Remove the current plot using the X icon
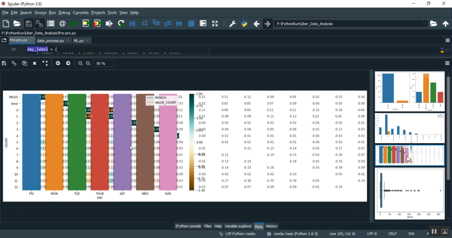The image size is (452, 238). (34, 63)
